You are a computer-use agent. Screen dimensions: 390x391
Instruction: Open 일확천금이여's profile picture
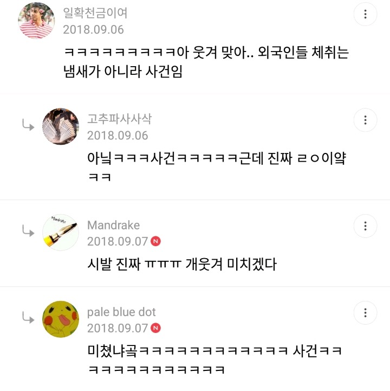coord(36,21)
